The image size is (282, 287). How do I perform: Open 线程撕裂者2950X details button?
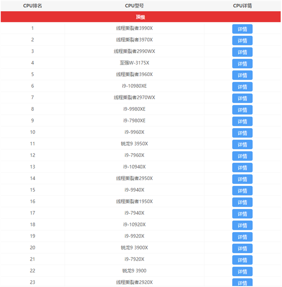point(242,179)
